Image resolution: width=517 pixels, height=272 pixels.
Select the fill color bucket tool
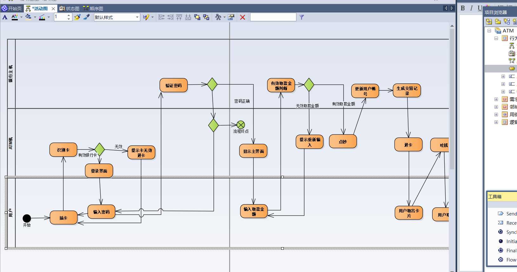point(28,17)
